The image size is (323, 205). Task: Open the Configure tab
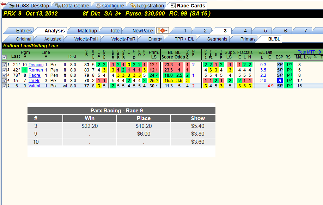tap(110, 6)
